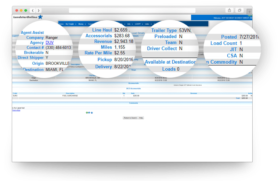This screenshot has height=181, width=278.
Task: Go forward with the browser forward arrow
Action: click(39, 10)
